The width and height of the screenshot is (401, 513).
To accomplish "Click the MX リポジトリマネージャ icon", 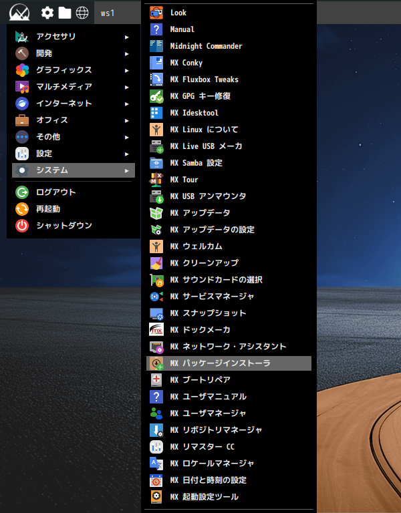I will (156, 430).
